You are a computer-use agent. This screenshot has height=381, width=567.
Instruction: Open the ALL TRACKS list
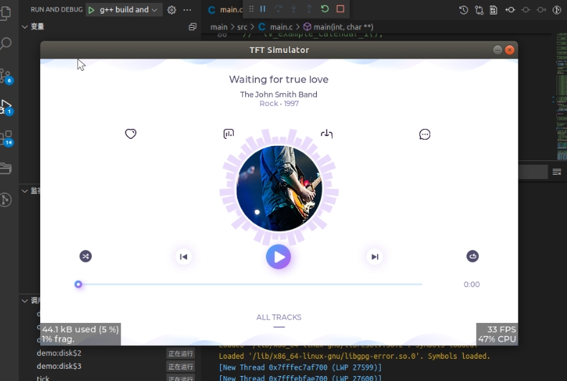pyautogui.click(x=279, y=317)
